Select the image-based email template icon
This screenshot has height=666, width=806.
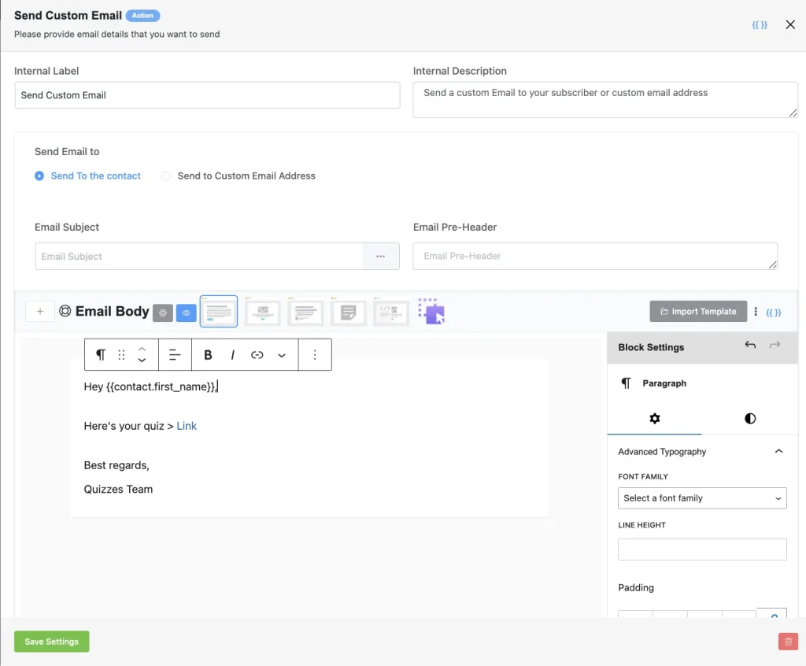coord(262,311)
